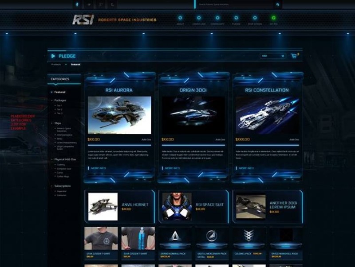This screenshot has width=355, height=267.
Task: Click the RSI Space Suit product name
Action: click(209, 205)
